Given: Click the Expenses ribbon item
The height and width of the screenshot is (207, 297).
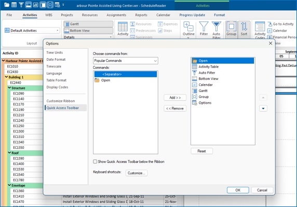Looking at the screenshot, I should pos(168,24).
